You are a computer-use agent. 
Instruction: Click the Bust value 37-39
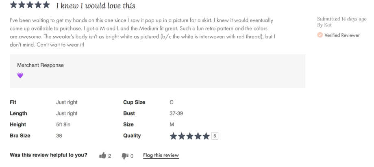click(176, 114)
